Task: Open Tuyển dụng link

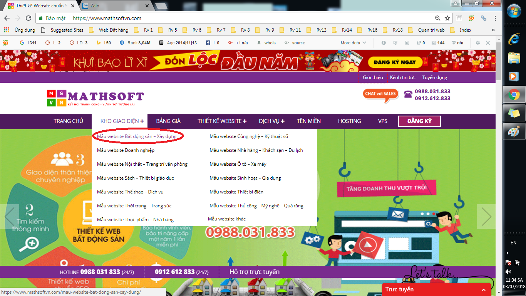Action: [435, 77]
